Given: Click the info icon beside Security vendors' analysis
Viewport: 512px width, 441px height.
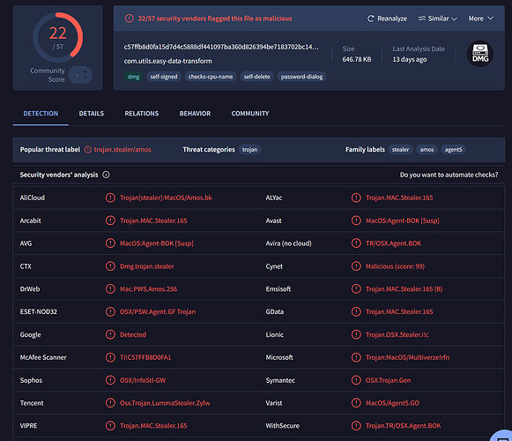Looking at the screenshot, I should click(x=106, y=175).
